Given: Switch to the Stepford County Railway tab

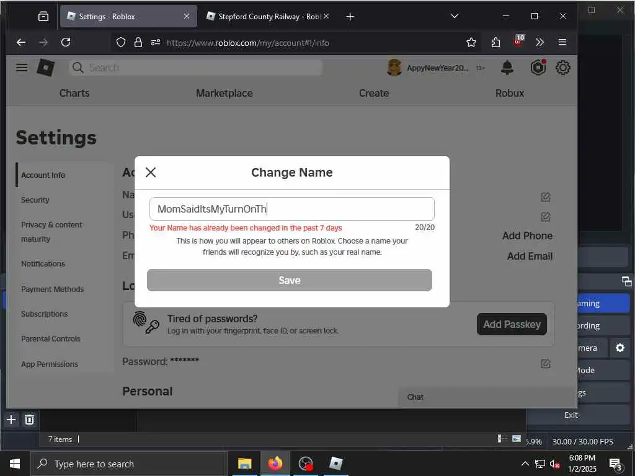Looking at the screenshot, I should (267, 17).
